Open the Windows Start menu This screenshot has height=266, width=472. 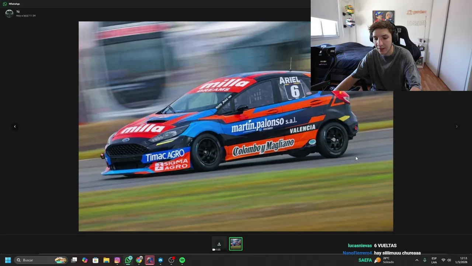(x=8, y=260)
